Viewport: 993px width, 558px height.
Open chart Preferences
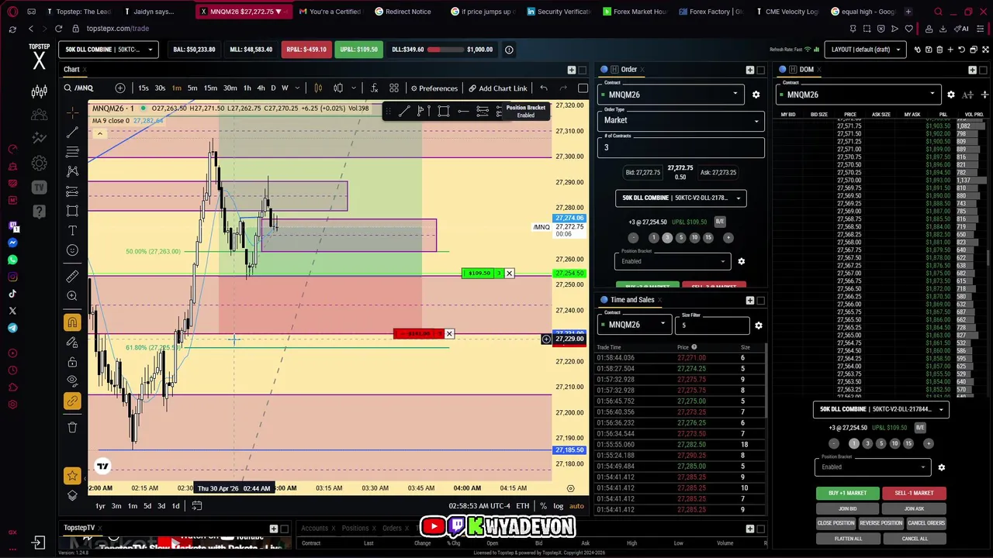[x=434, y=88]
